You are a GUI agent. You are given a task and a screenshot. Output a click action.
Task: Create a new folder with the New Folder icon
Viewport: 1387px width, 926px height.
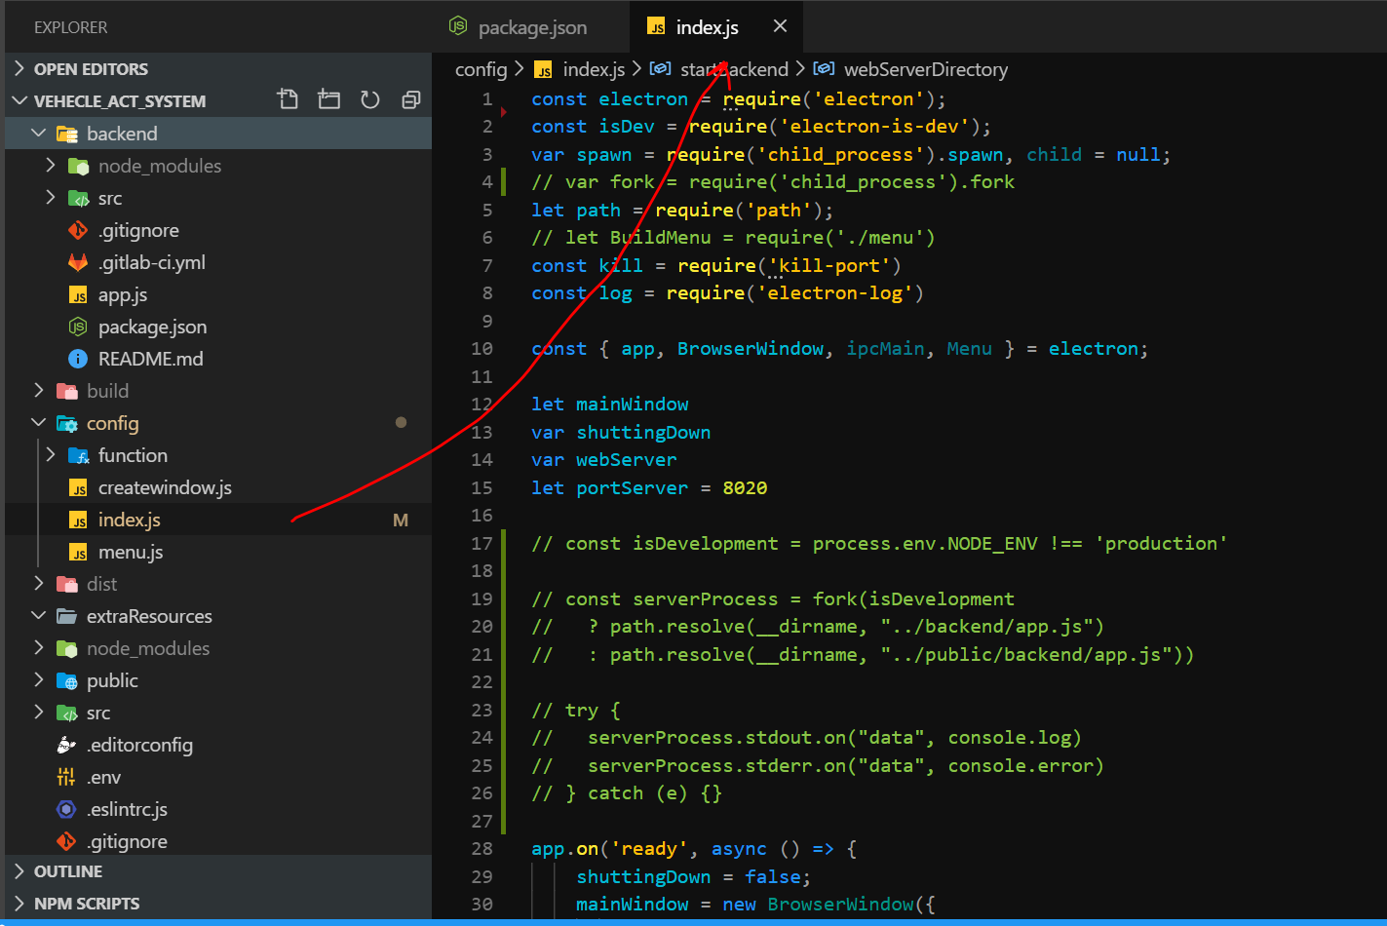pyautogui.click(x=329, y=99)
